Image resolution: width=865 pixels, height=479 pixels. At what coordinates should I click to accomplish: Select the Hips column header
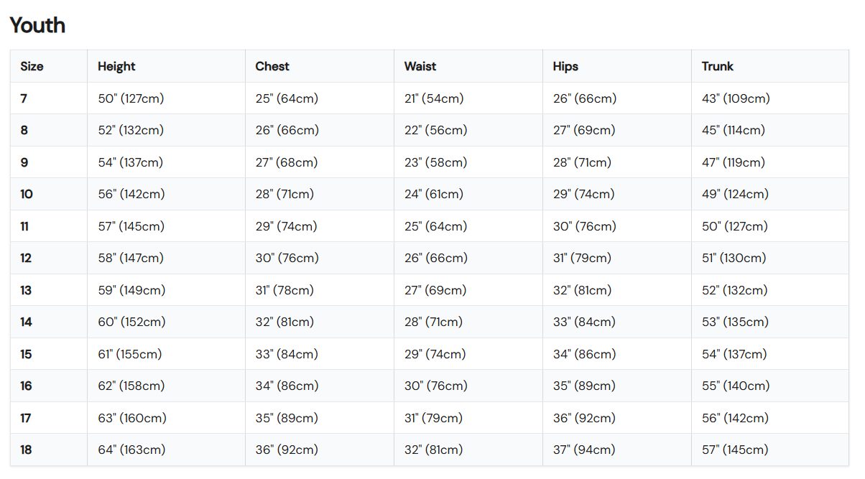pos(565,66)
